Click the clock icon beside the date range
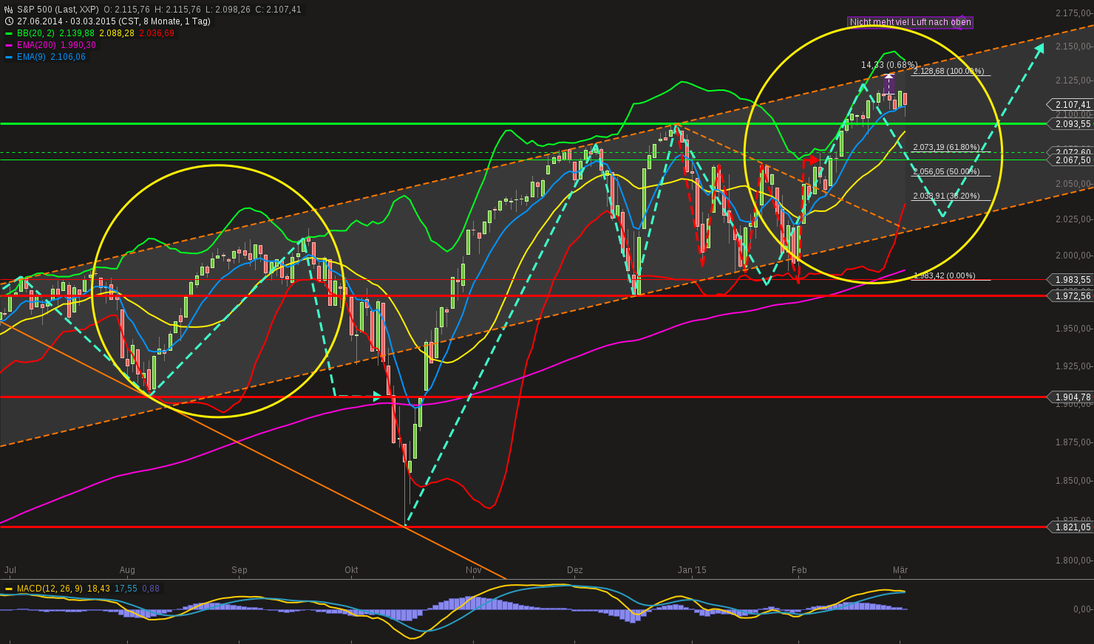This screenshot has width=1094, height=644. point(9,21)
